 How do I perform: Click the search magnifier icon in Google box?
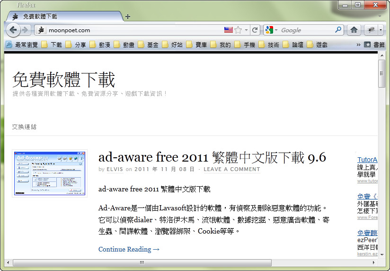point(338,30)
